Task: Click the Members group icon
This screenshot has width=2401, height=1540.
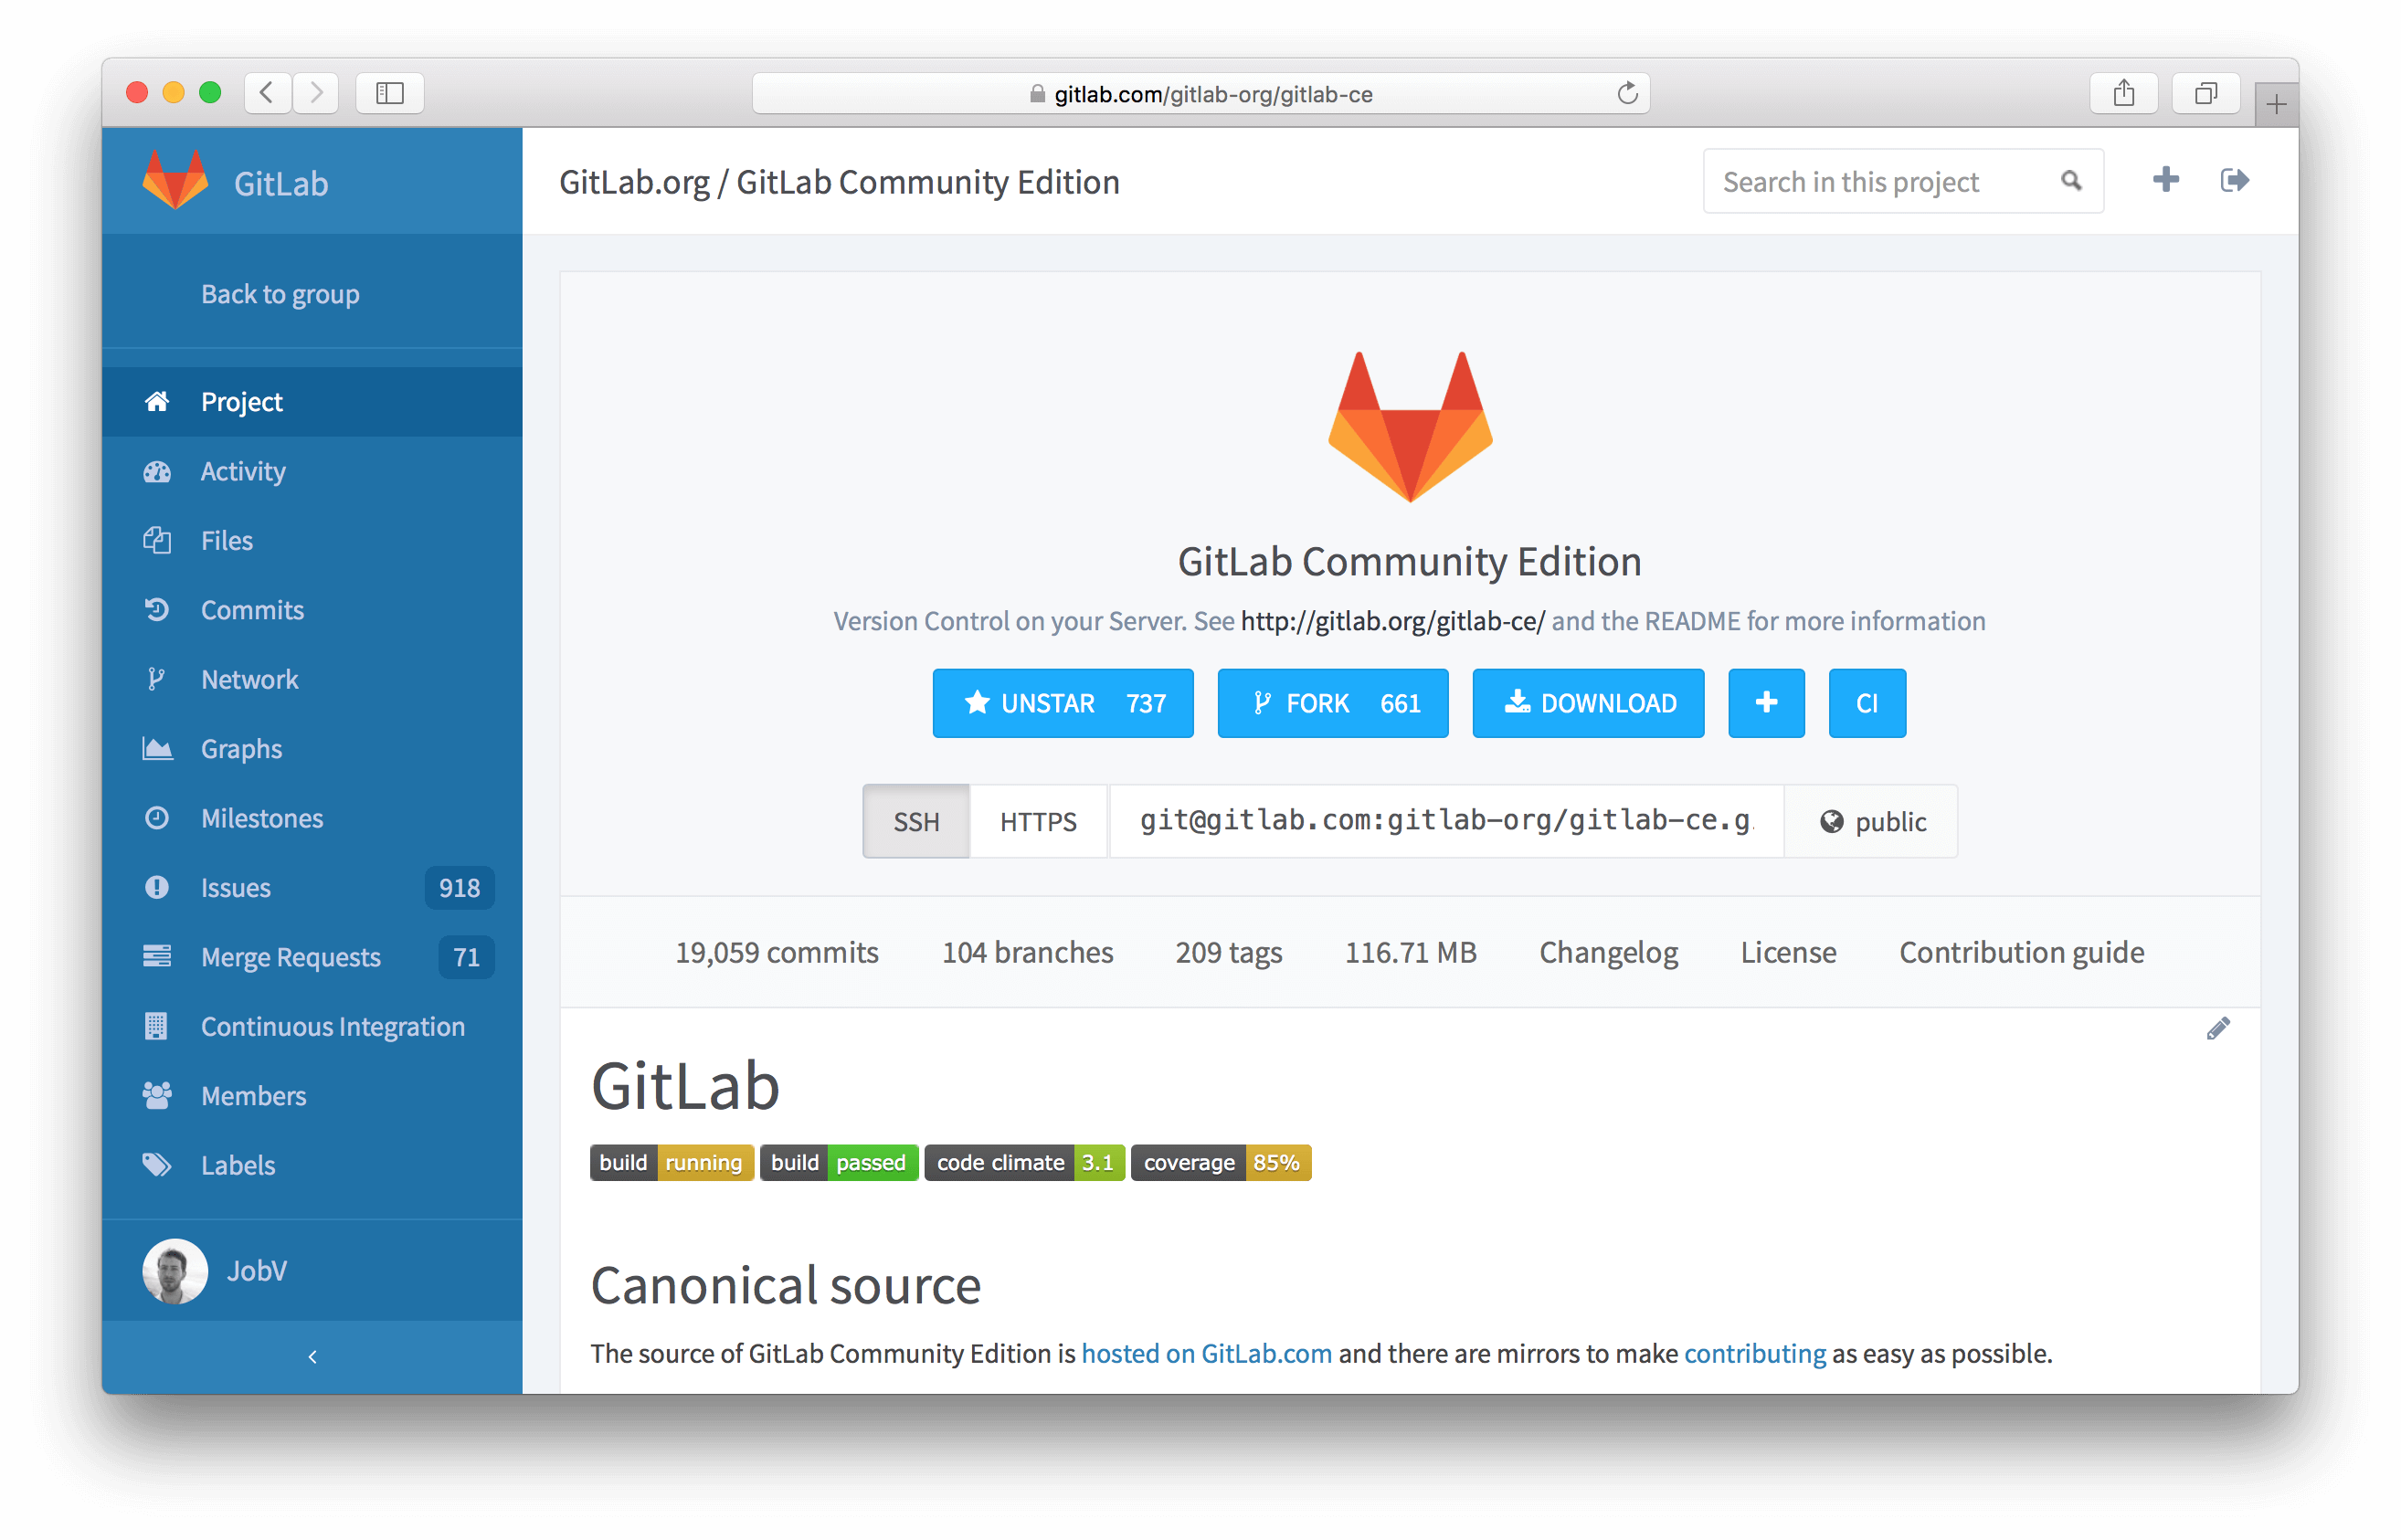Action: click(157, 1096)
